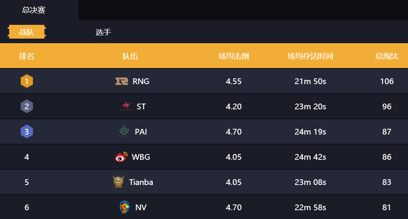
Task: Sort by 场均击倒 column header
Action: click(x=234, y=56)
